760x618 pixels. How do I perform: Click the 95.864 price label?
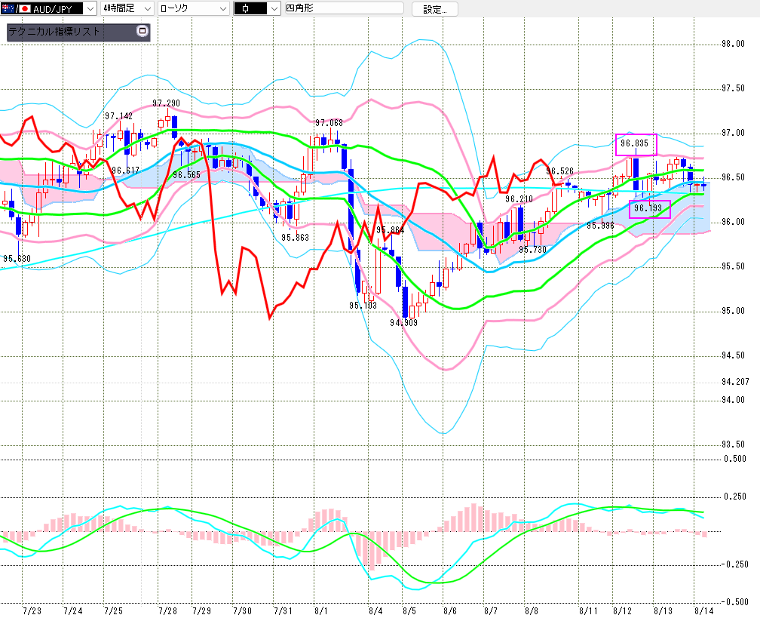390,230
